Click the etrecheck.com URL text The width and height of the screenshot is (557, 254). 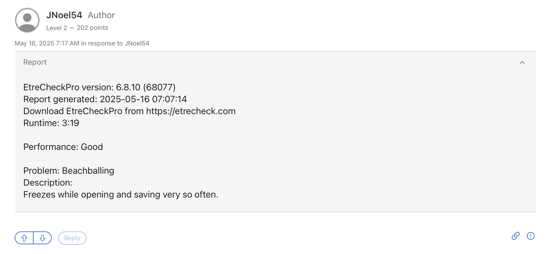190,111
